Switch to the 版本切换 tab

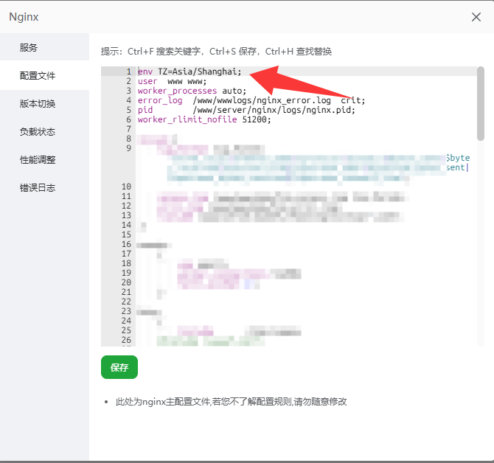(x=38, y=104)
